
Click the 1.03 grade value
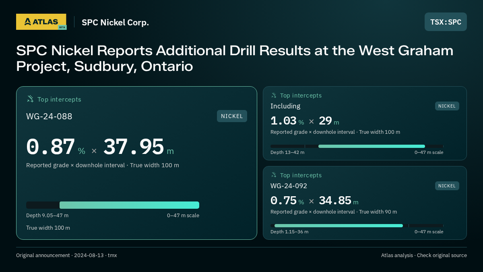(283, 121)
